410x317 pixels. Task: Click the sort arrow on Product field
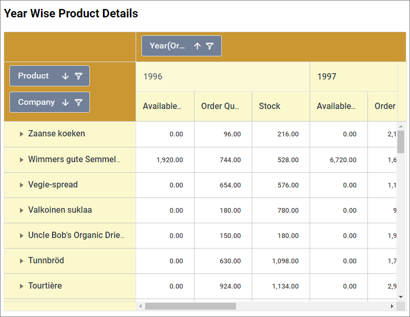[65, 76]
